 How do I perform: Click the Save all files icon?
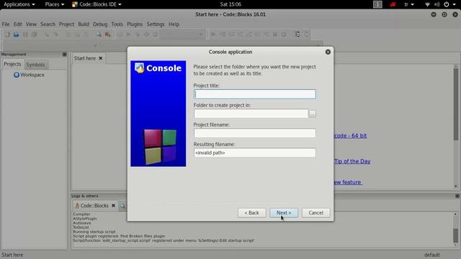pyautogui.click(x=34, y=35)
